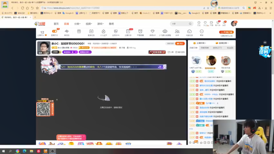
Task: Click the 福利签到 check-in link
Action: coord(180,52)
